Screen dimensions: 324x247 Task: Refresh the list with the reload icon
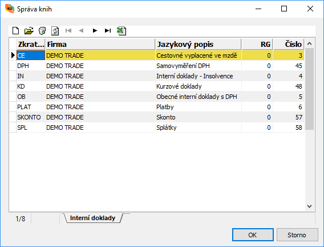point(55,31)
